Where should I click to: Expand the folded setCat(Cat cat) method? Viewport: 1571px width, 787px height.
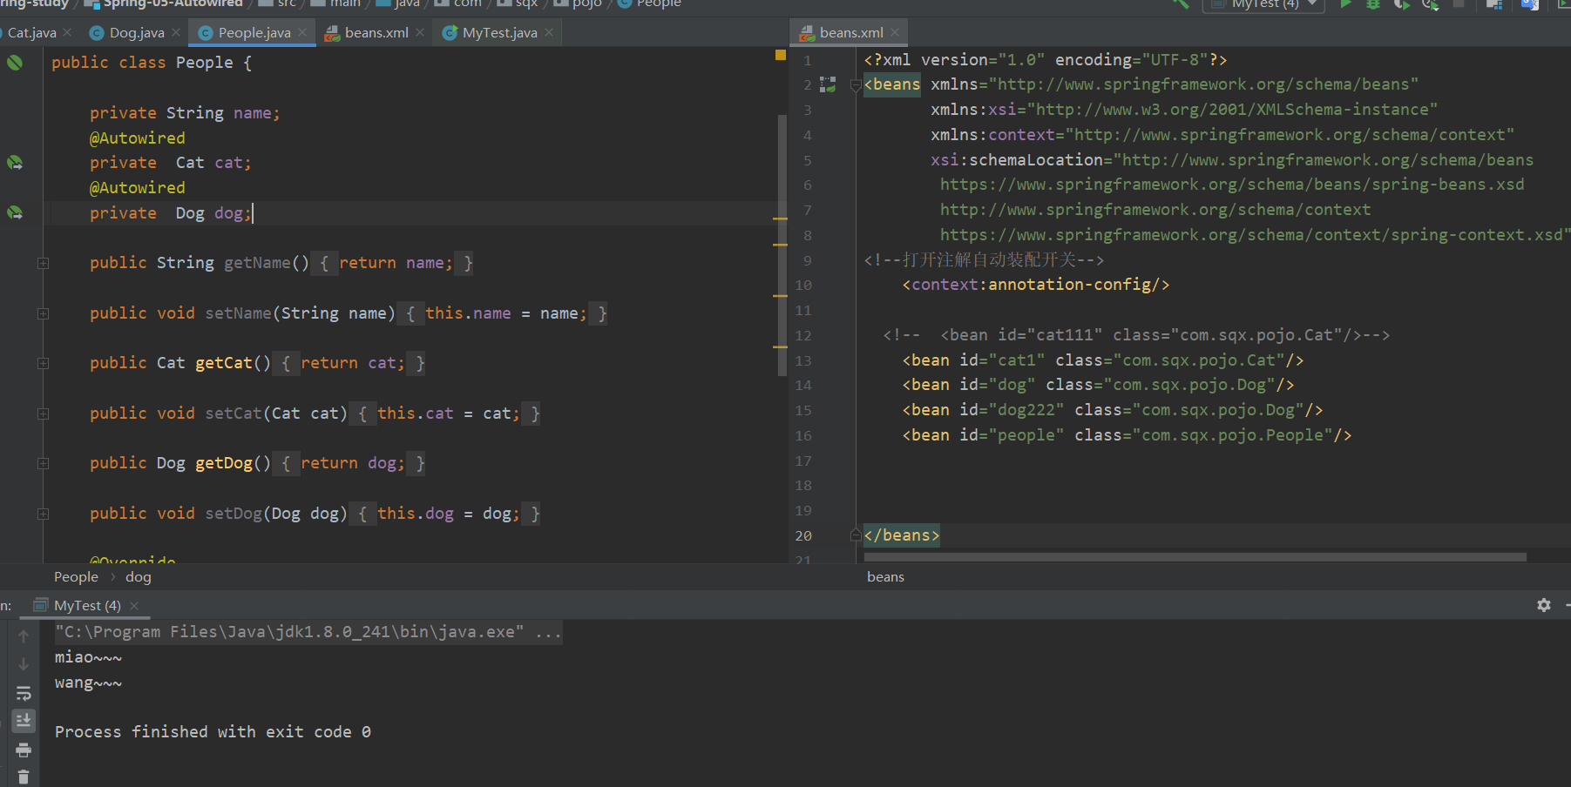tap(43, 414)
